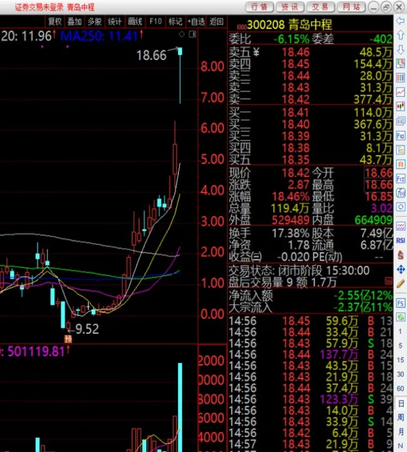Switch to daily (日) period
The width and height of the screenshot is (407, 452).
(400, 402)
